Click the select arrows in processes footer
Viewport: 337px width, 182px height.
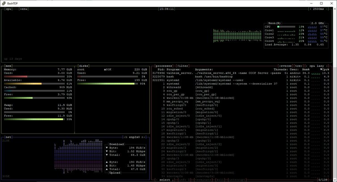coord(165,180)
